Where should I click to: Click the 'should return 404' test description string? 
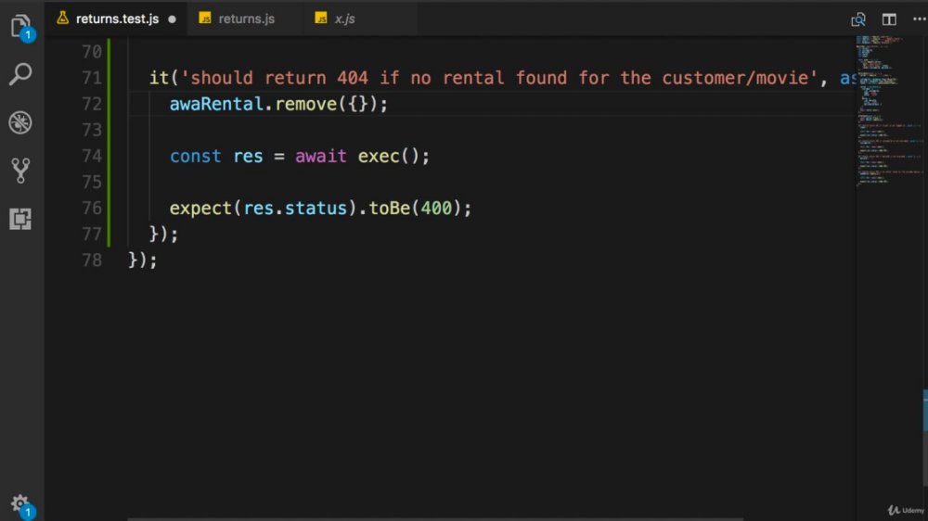[499, 78]
